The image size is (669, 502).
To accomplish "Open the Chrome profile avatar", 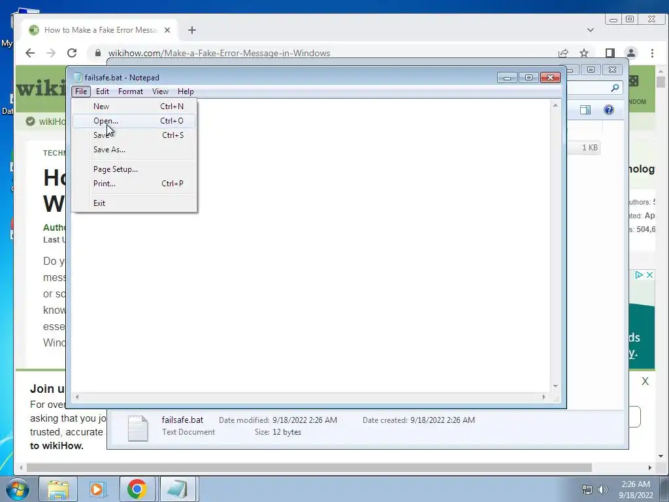I will tap(631, 53).
